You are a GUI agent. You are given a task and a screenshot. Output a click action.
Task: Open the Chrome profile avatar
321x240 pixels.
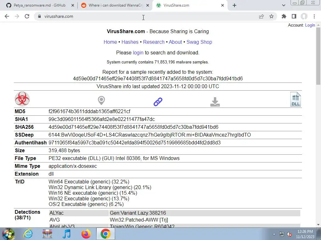pyautogui.click(x=304, y=16)
